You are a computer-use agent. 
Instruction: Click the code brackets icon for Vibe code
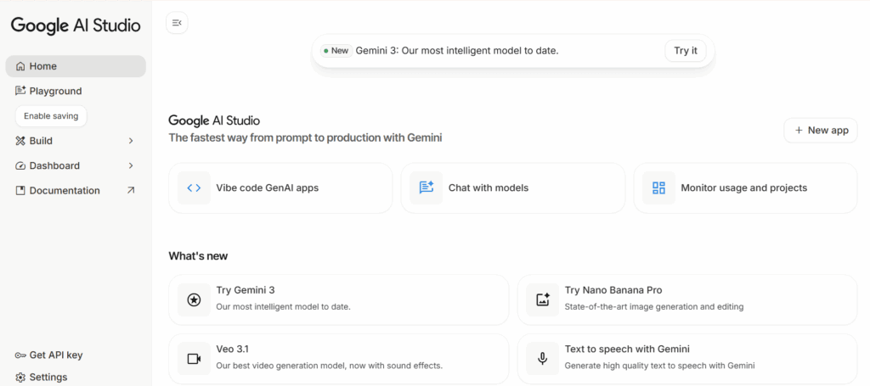click(x=194, y=187)
